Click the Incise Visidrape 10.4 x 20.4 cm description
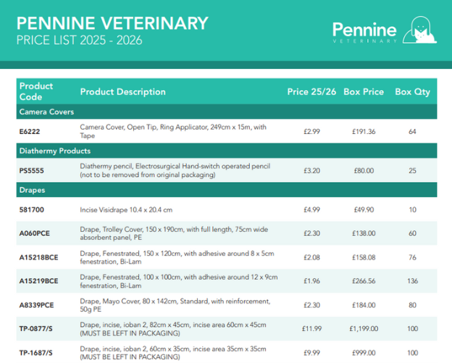This screenshot has width=452, height=363. (126, 210)
